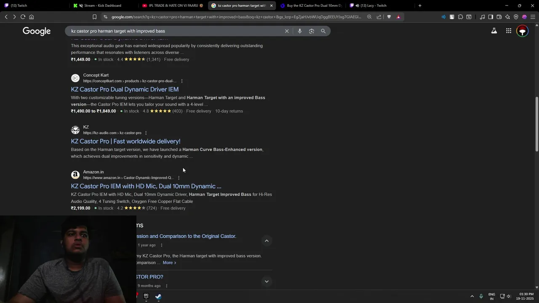
Task: Open the Brave Rewards triangle icon
Action: (x=398, y=17)
